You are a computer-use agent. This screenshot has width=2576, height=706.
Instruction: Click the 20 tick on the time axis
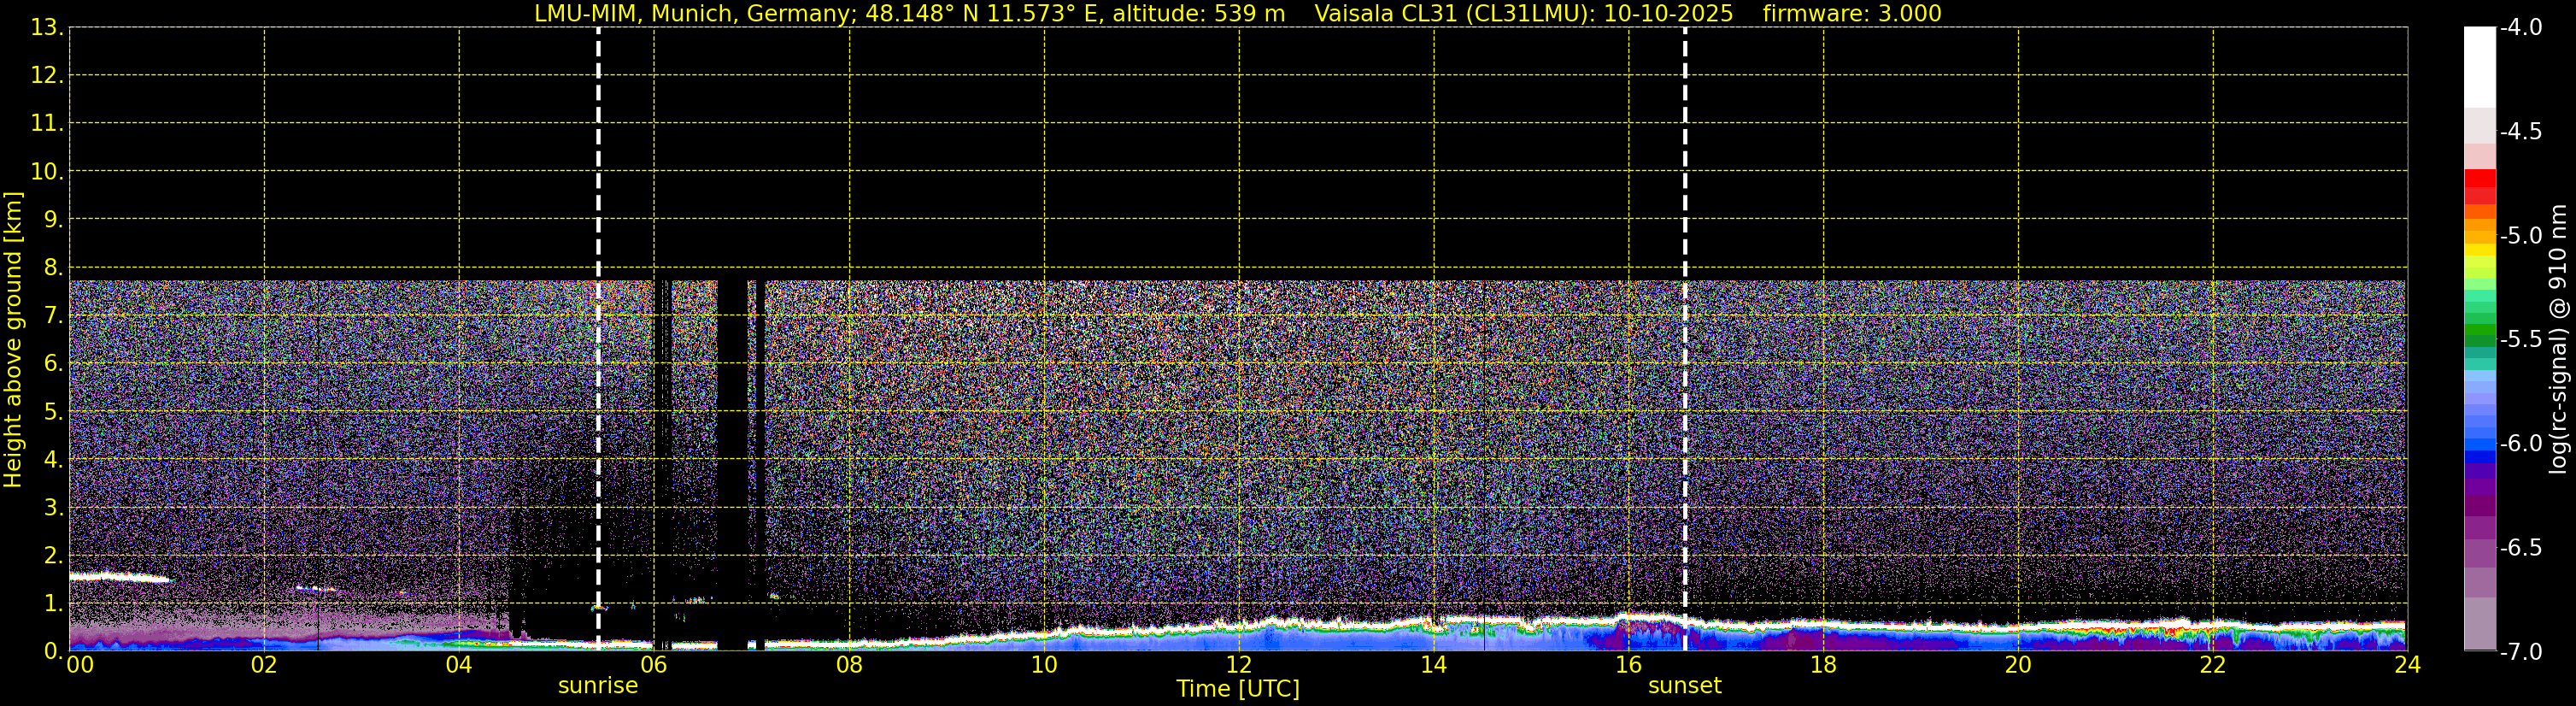tap(2018, 665)
